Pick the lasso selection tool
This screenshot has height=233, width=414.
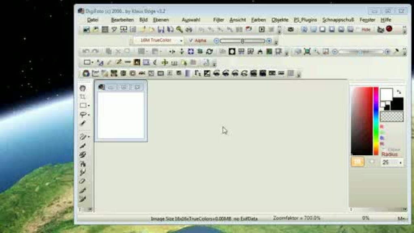click(x=83, y=115)
